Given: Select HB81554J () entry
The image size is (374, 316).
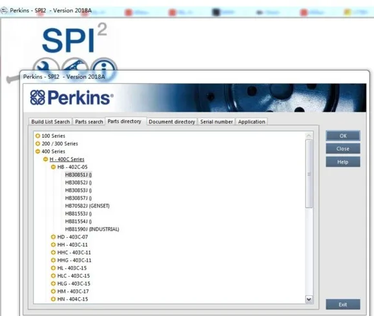Looking at the screenshot, I should click(78, 222).
